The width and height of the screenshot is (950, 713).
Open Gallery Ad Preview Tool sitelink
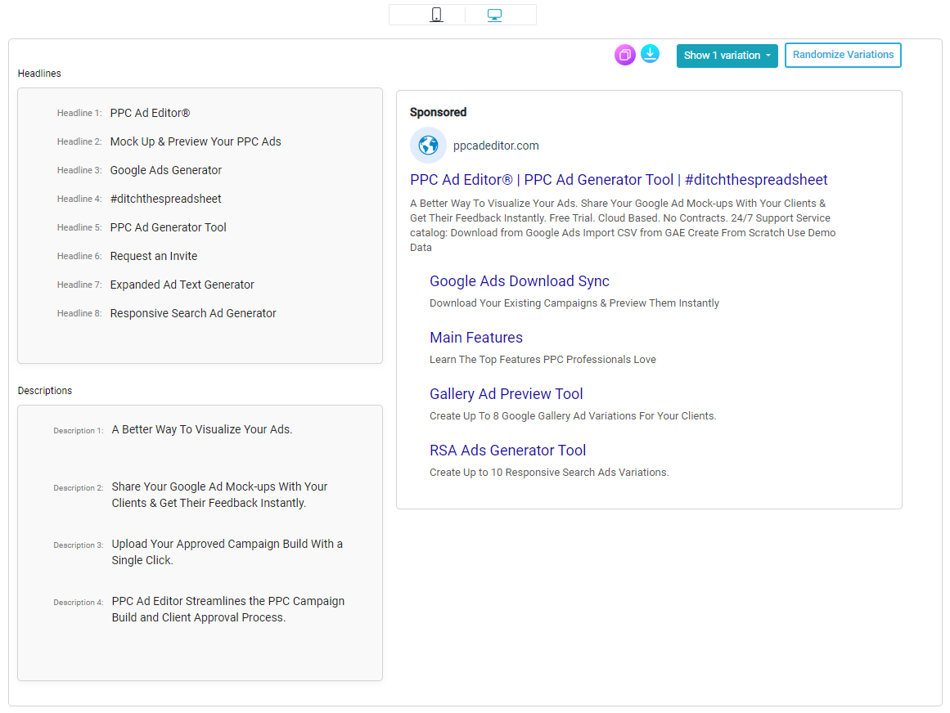tap(506, 394)
